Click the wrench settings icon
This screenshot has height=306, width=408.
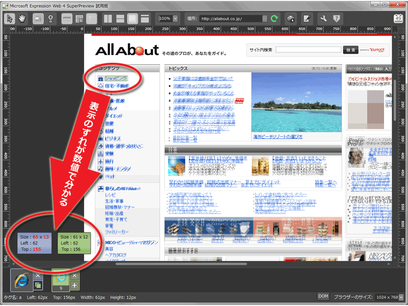(324, 18)
